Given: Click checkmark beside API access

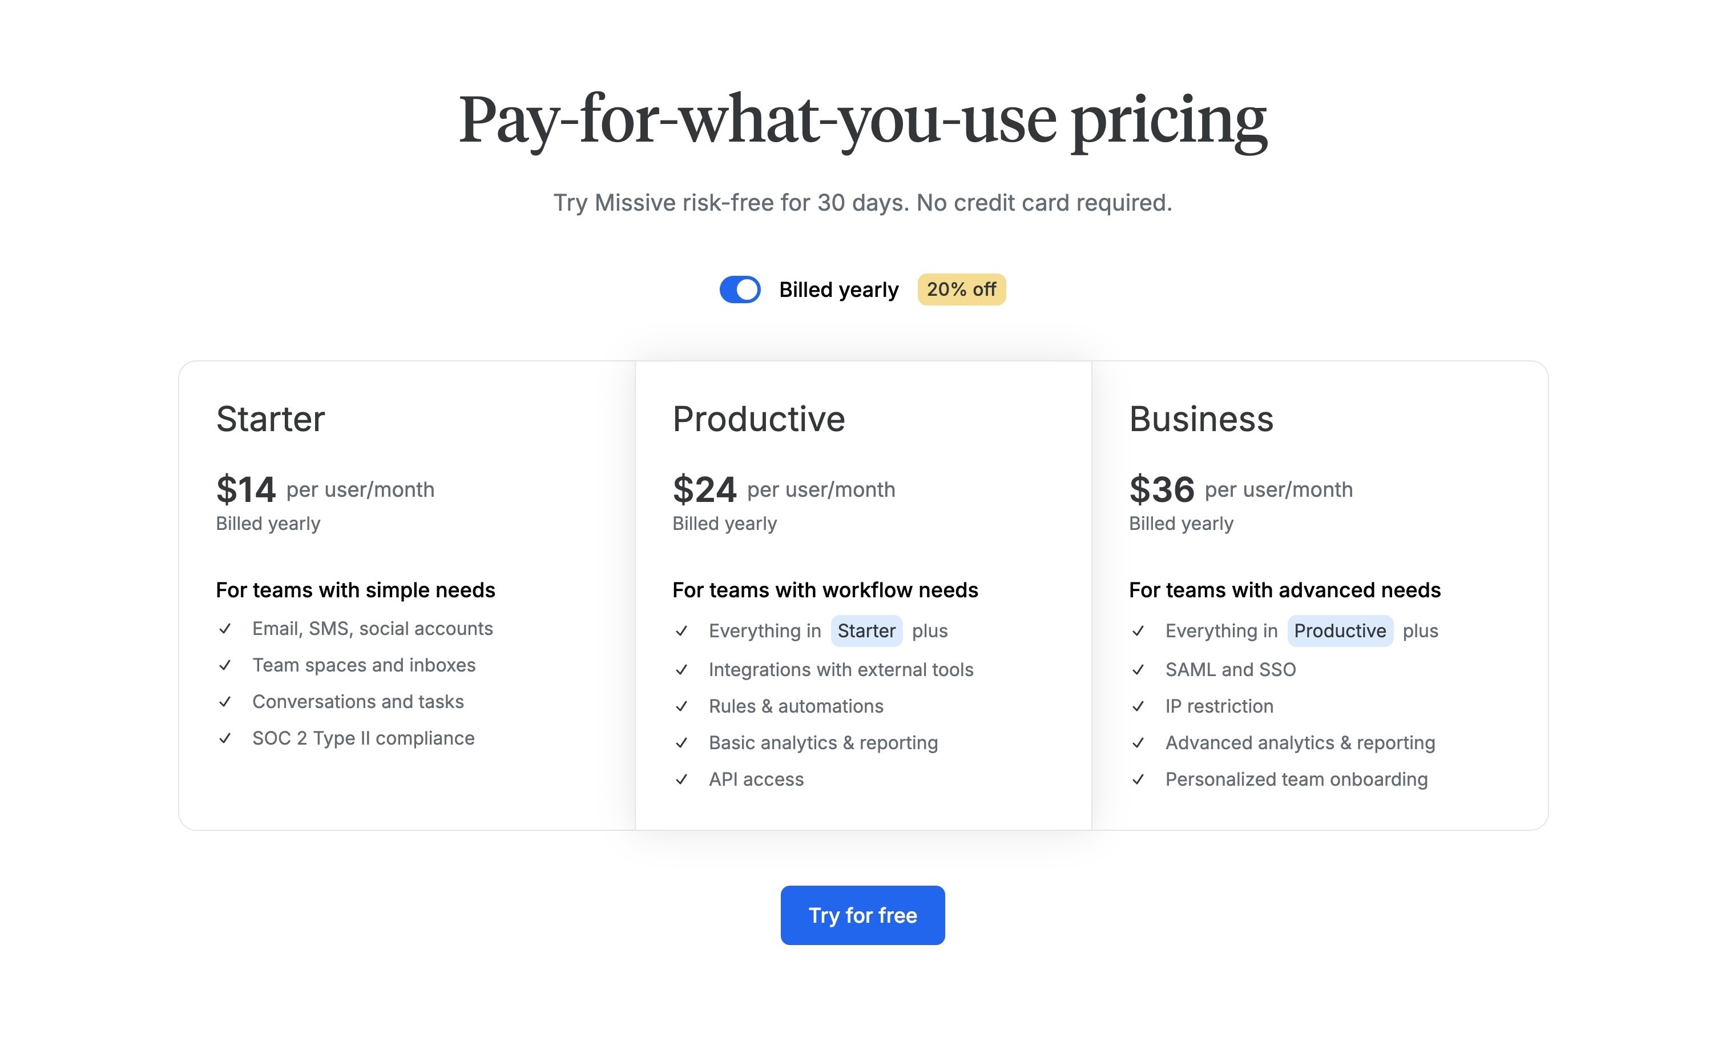Looking at the screenshot, I should point(681,780).
